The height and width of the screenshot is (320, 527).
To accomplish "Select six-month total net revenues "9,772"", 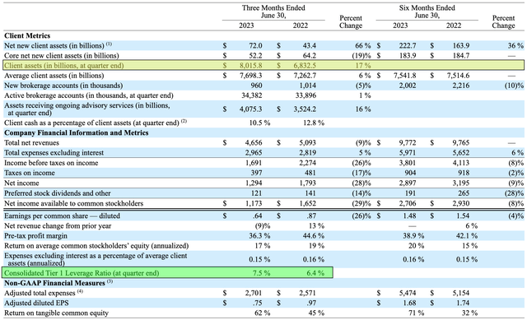I will click(x=408, y=142).
